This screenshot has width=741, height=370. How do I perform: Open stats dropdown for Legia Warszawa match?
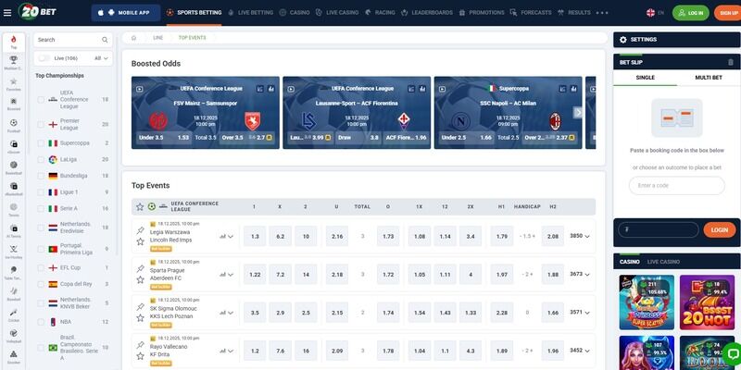(226, 236)
